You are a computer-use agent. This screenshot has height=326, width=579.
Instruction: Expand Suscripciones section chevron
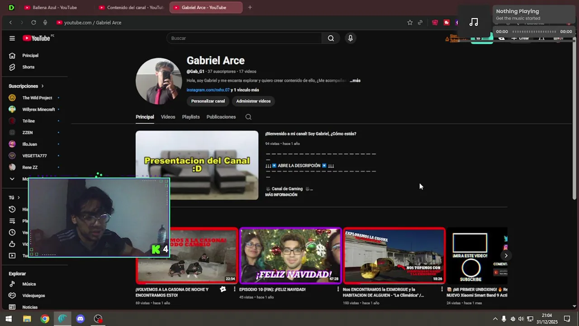pyautogui.click(x=43, y=86)
